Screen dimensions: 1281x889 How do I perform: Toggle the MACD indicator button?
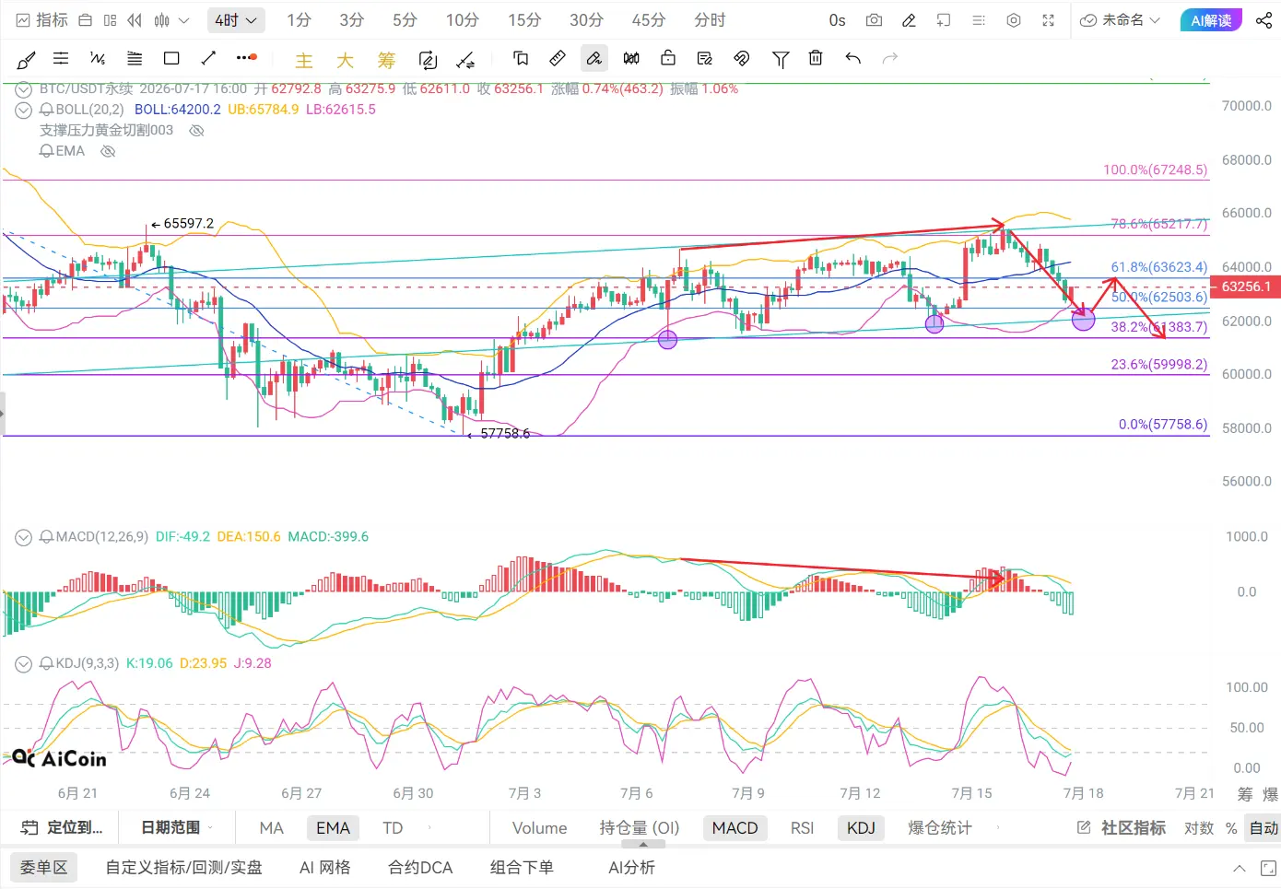pos(735,828)
